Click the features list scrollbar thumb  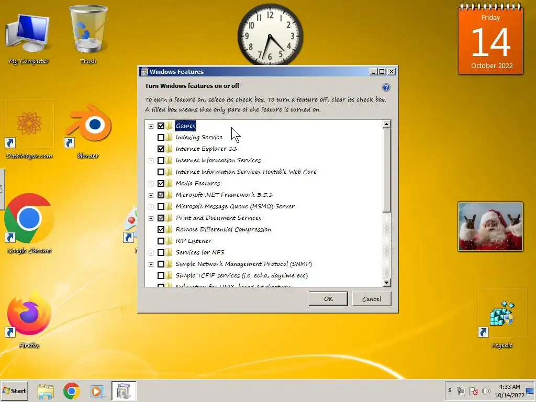[387, 170]
